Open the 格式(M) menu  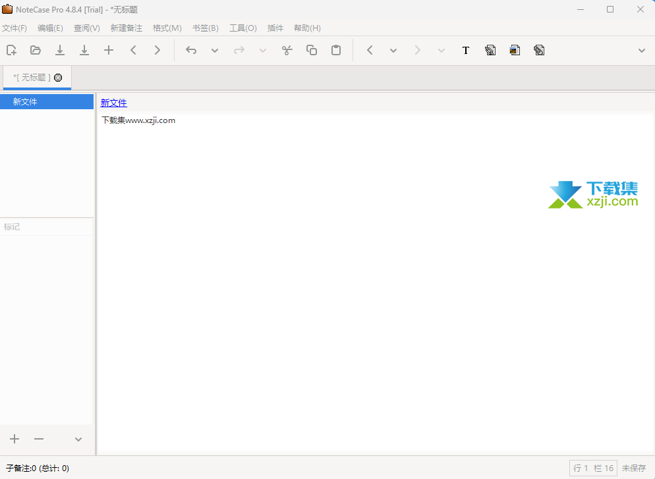[x=167, y=28]
